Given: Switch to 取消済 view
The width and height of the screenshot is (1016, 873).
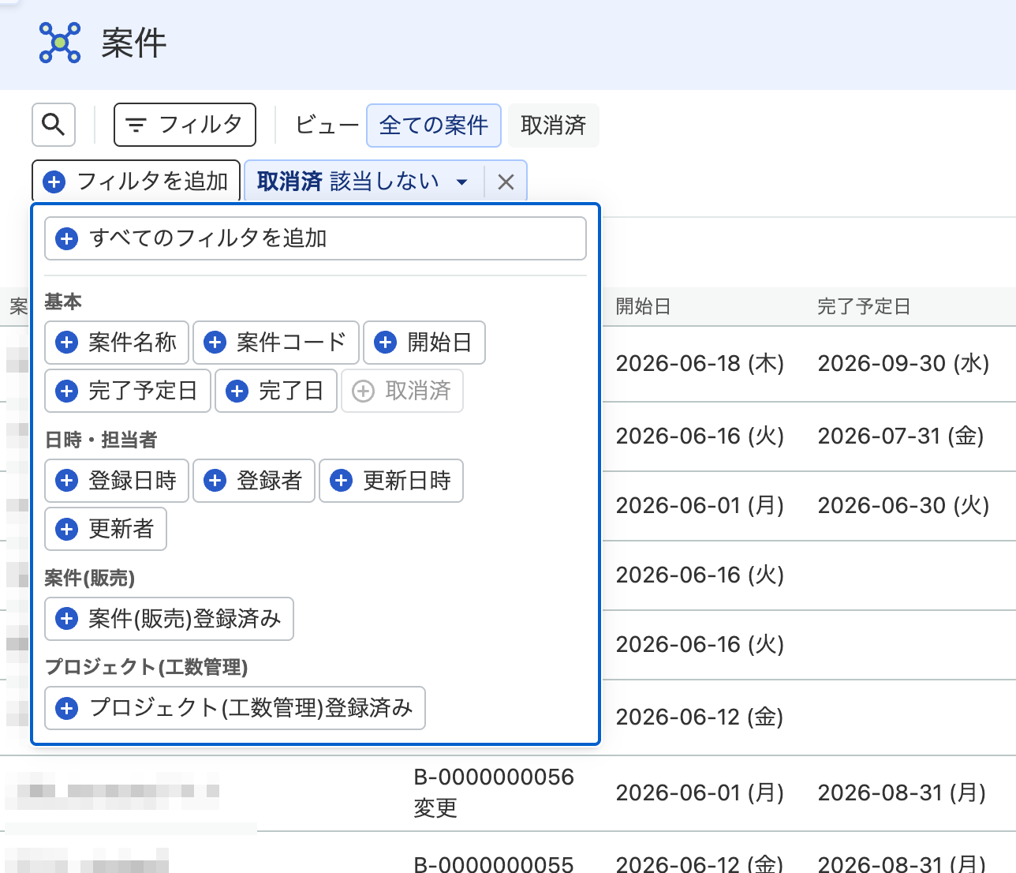Looking at the screenshot, I should (554, 126).
